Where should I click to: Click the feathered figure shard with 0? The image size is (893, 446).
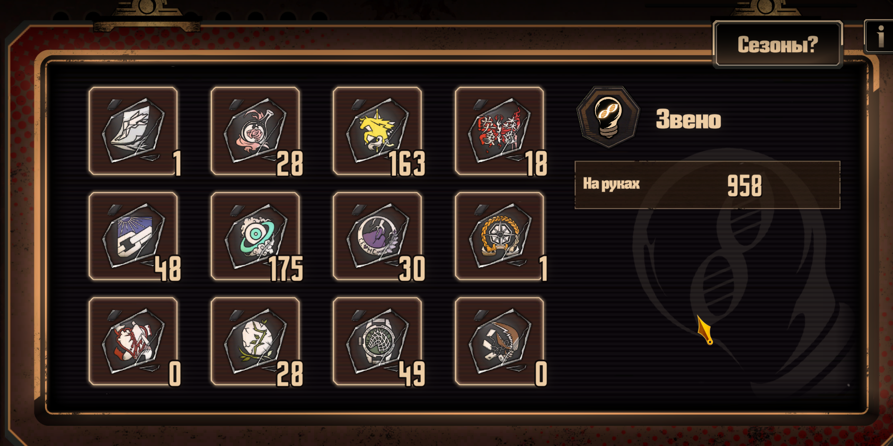click(x=499, y=341)
